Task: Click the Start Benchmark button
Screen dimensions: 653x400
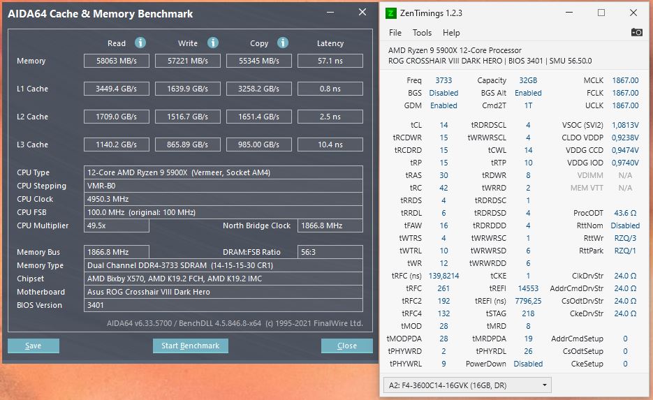Action: click(191, 346)
